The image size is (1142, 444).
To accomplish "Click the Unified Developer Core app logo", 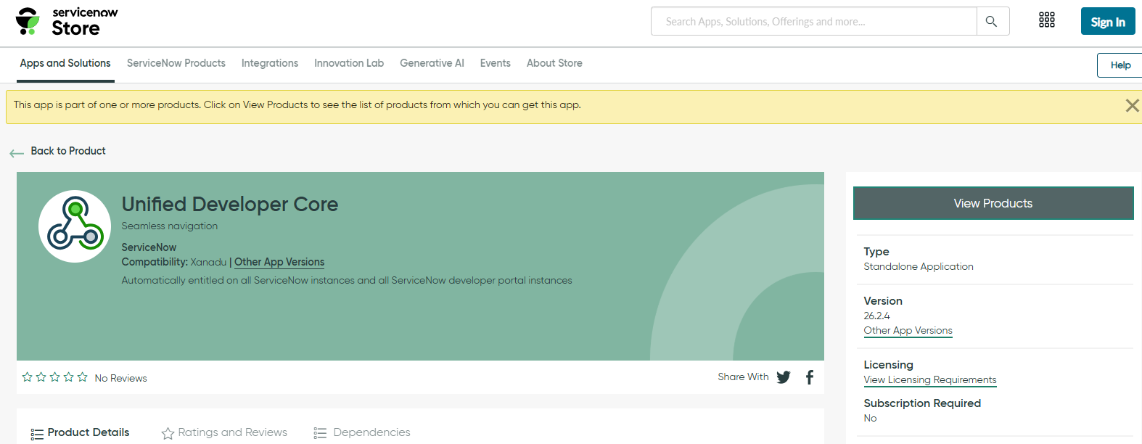I will point(75,226).
